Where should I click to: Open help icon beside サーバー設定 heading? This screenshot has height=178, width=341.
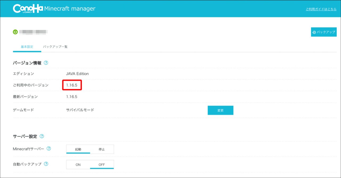[42, 136]
